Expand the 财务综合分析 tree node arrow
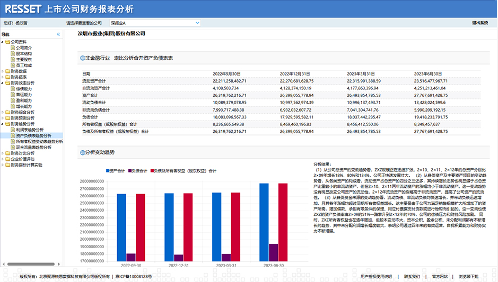Screen dimensions: 498x282 point(3,112)
